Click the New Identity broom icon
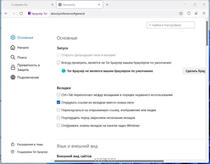210x164 pixels. tap(196, 13)
